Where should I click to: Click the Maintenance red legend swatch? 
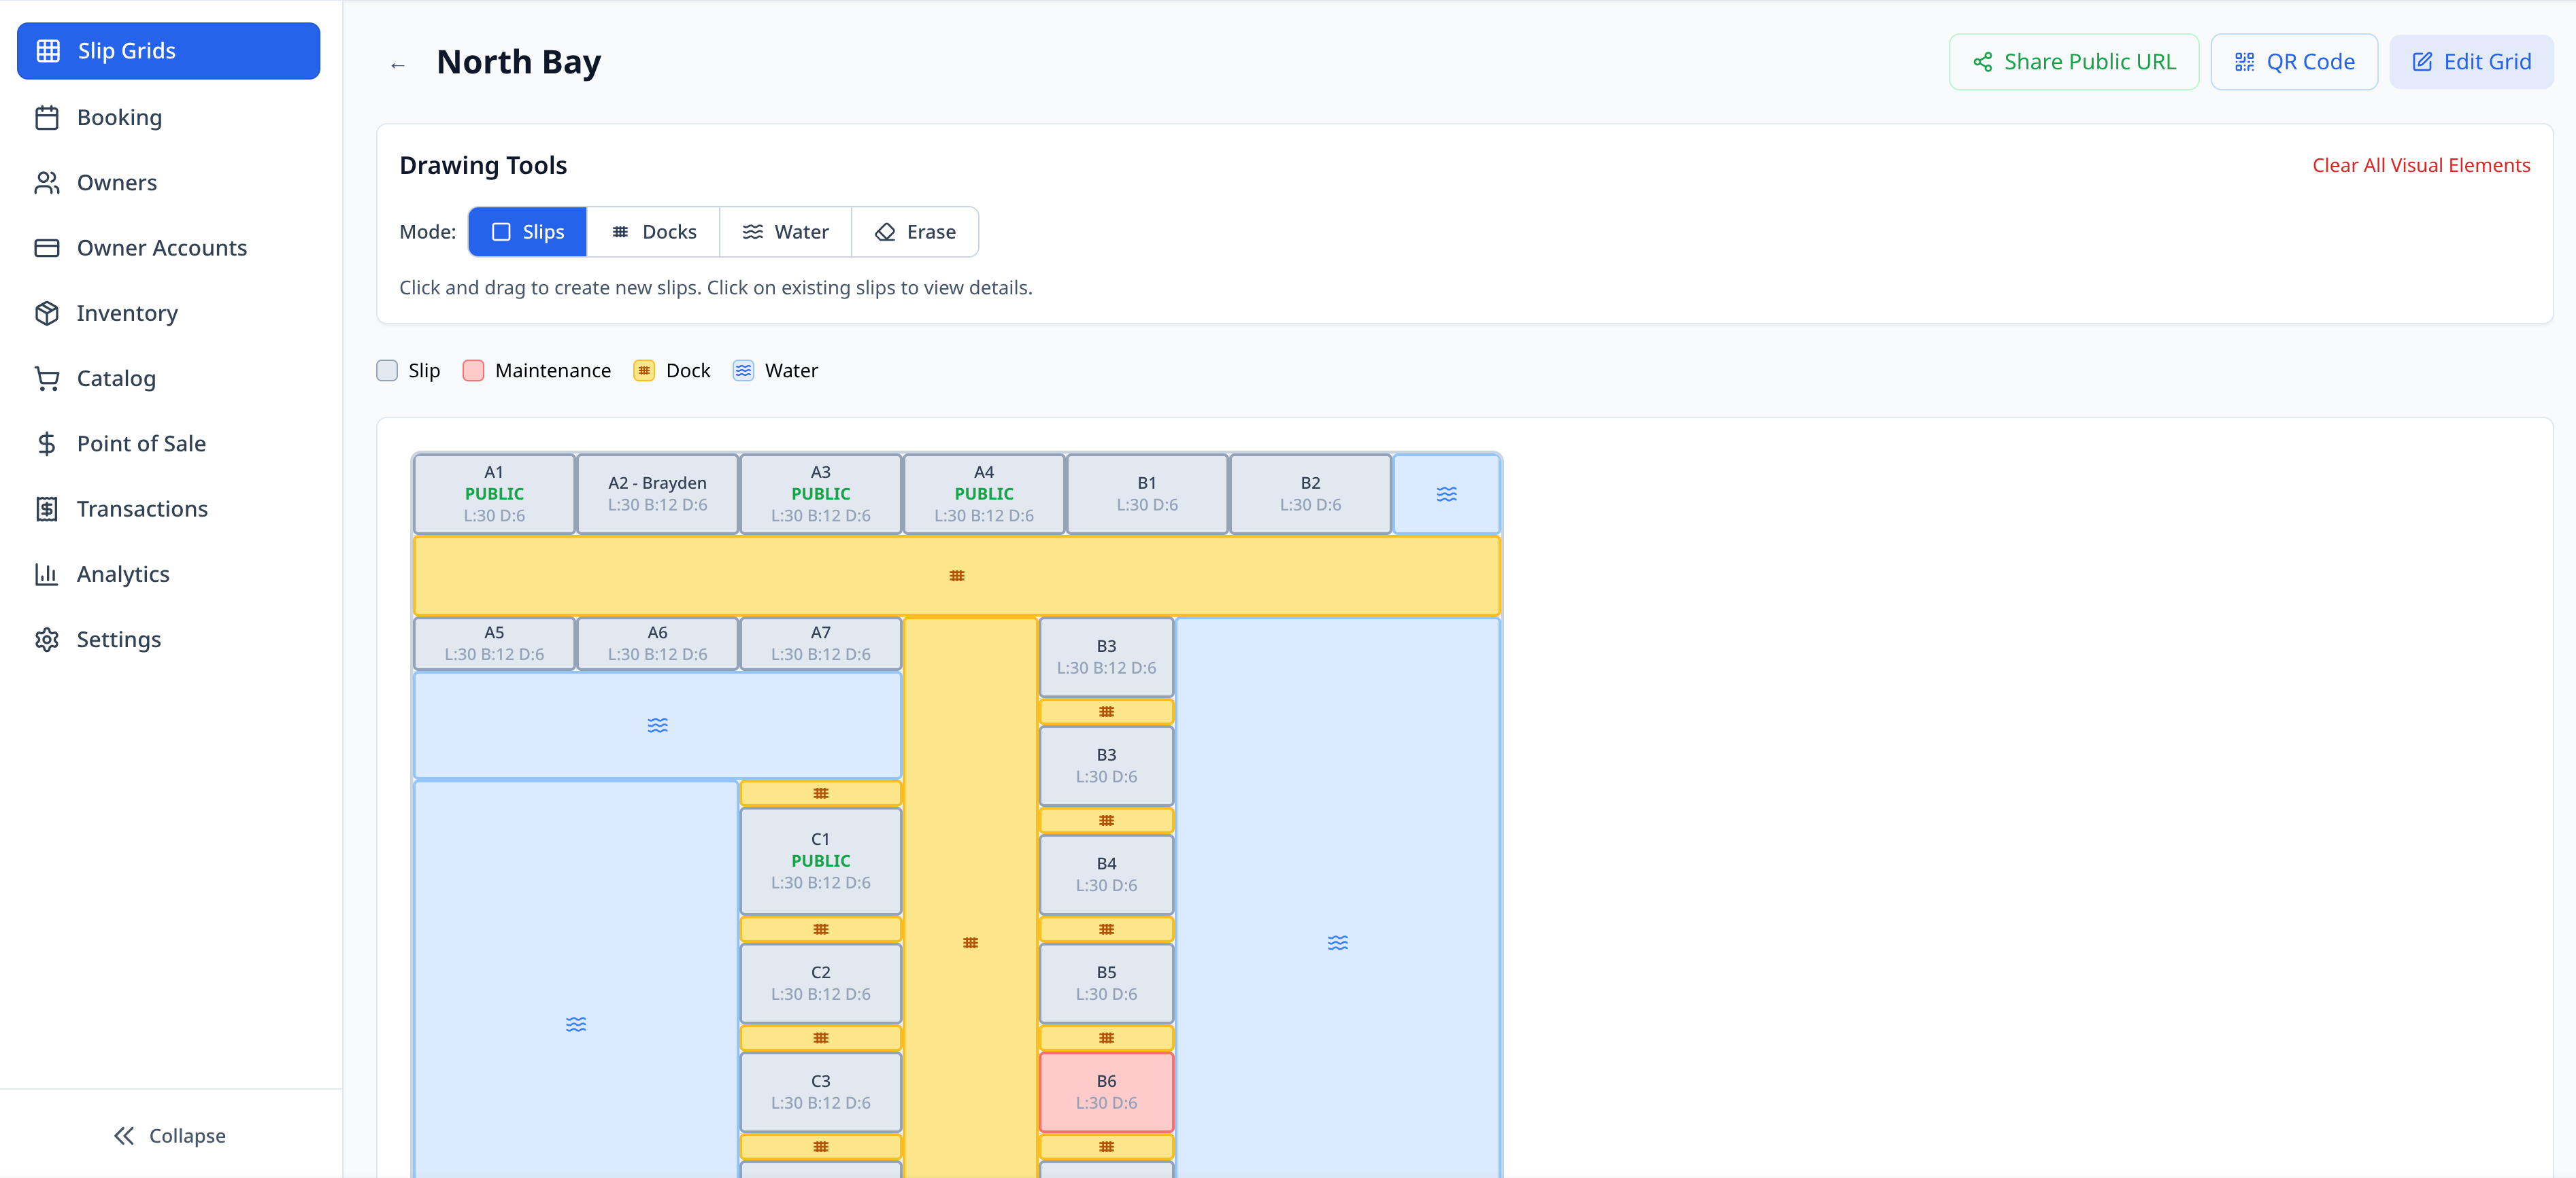473,370
